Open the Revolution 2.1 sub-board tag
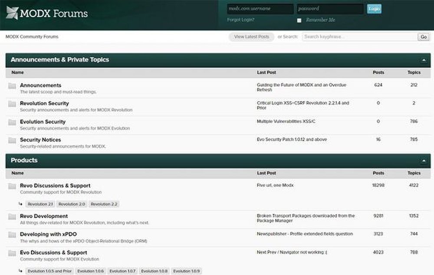This screenshot has height=275, width=434. tap(40, 204)
